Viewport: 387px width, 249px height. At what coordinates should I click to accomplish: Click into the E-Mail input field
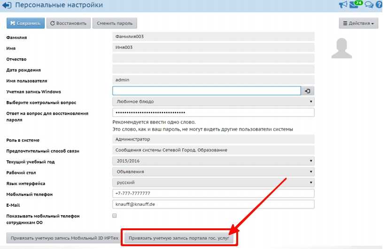(x=213, y=205)
